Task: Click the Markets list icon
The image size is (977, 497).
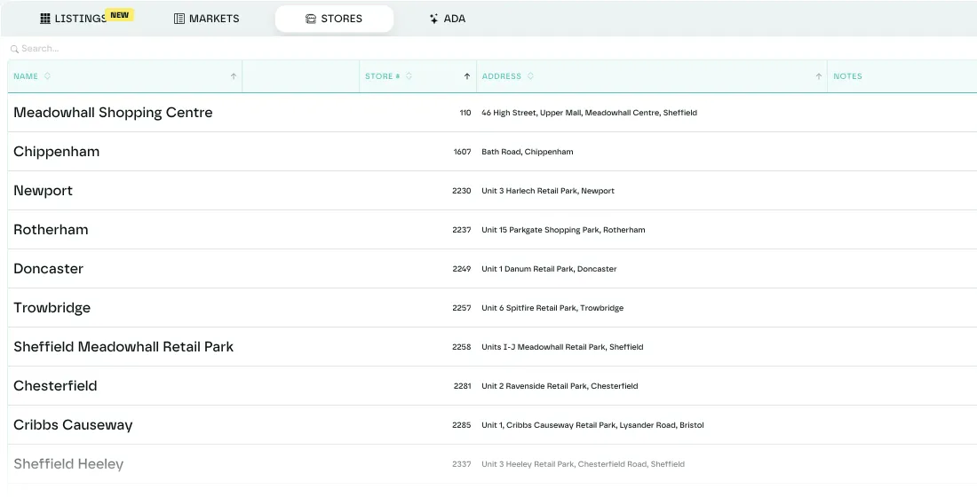Action: (x=179, y=19)
